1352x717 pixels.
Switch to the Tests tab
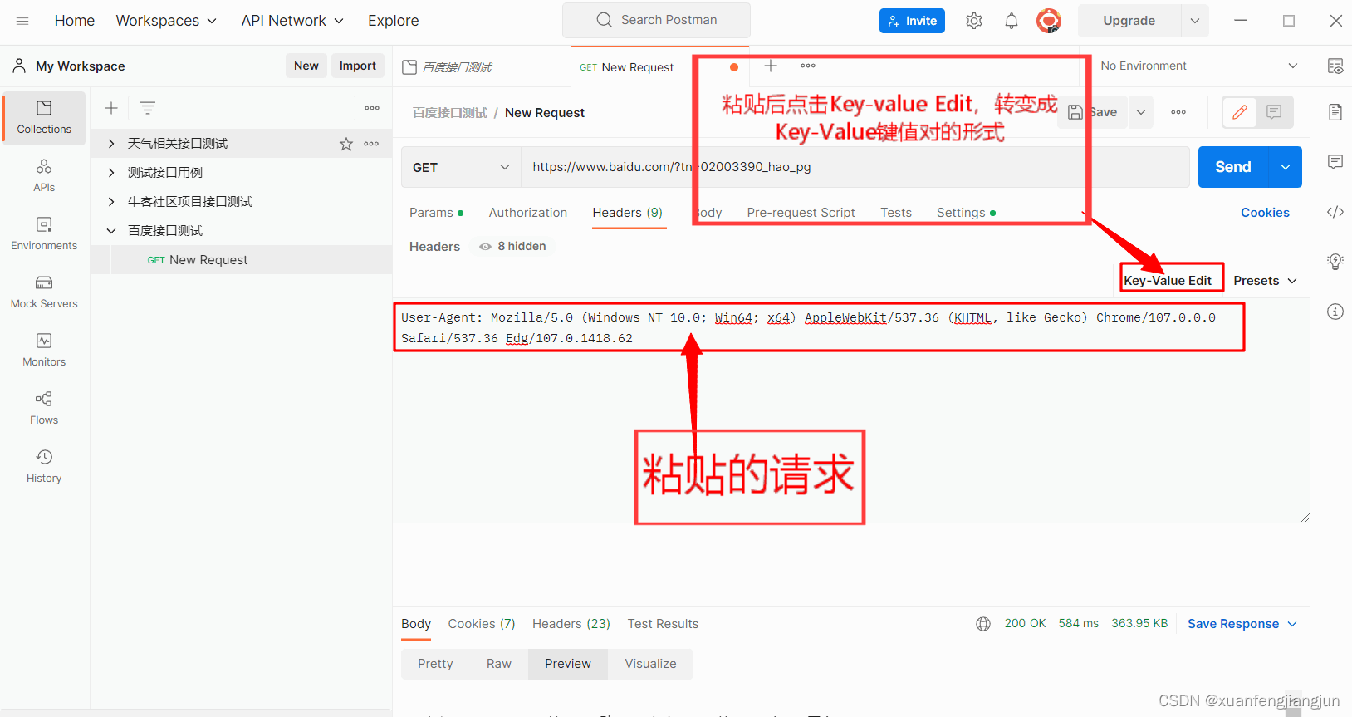896,213
